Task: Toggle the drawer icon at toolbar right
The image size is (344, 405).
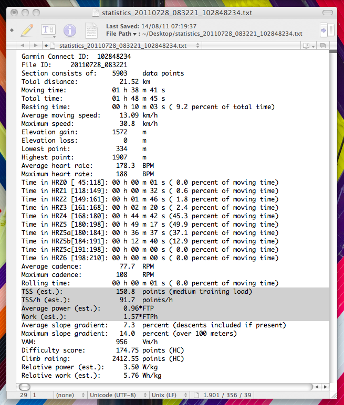Action: (327, 30)
